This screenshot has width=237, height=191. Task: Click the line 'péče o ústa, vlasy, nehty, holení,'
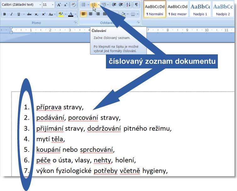coord(86,160)
